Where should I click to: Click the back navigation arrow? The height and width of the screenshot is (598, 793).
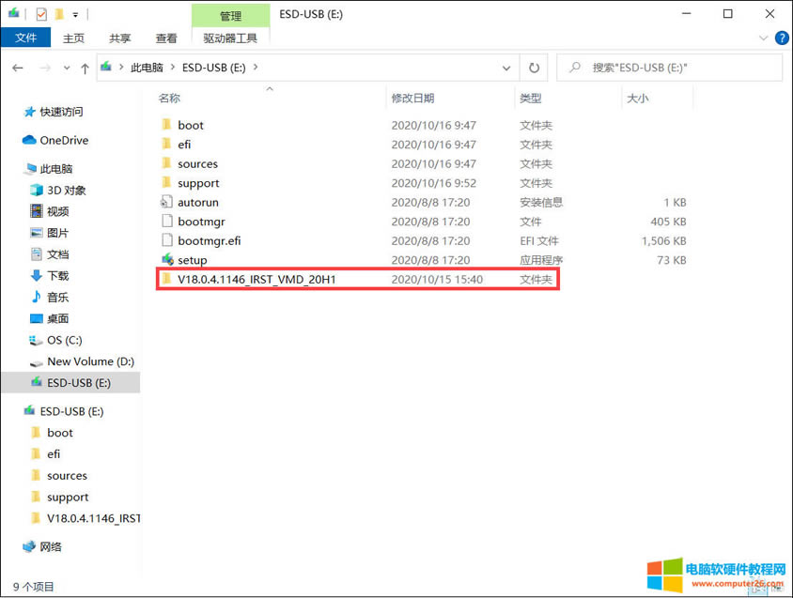point(18,68)
